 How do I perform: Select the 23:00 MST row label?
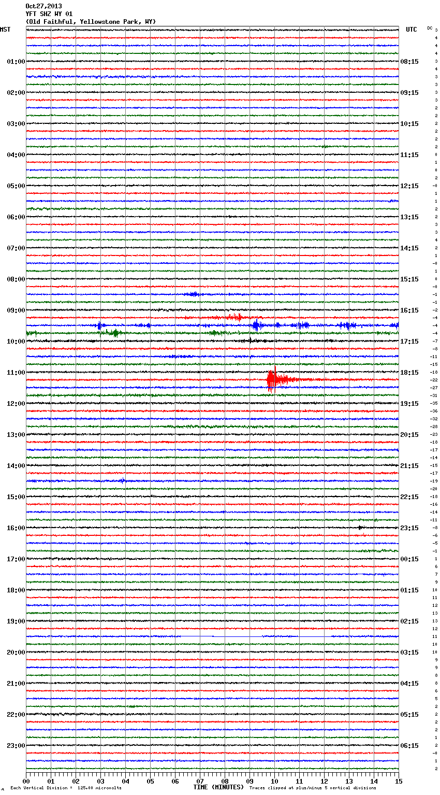click(16, 746)
